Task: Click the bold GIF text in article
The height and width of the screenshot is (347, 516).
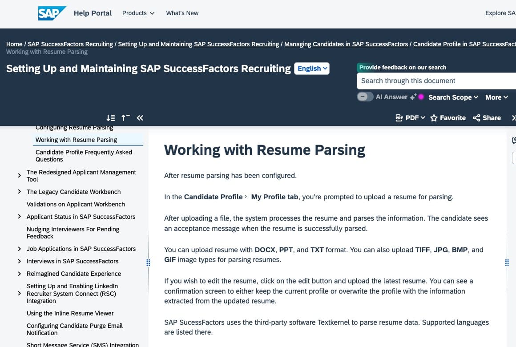Action: coord(170,260)
